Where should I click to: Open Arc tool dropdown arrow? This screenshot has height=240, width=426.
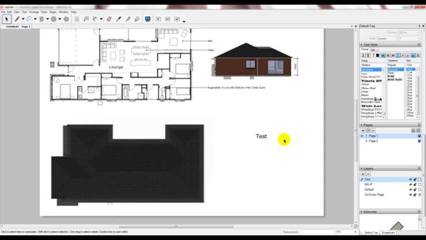35,19
